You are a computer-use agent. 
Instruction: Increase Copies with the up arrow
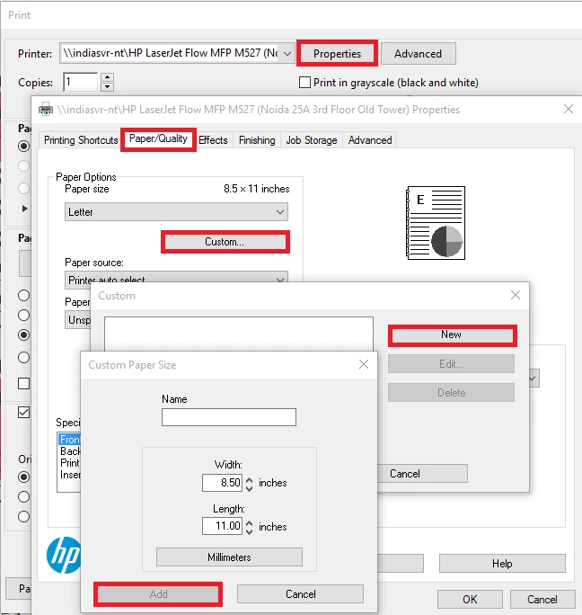point(108,77)
